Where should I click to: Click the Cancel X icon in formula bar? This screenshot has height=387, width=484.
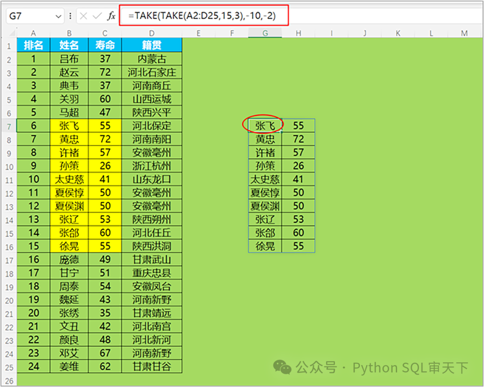84,16
